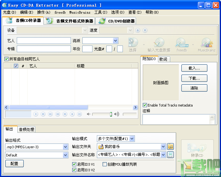
Task: Switch to the 歌词 lyrics tab
Action: 164,59
